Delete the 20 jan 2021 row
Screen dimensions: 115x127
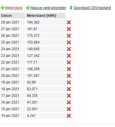point(69,76)
